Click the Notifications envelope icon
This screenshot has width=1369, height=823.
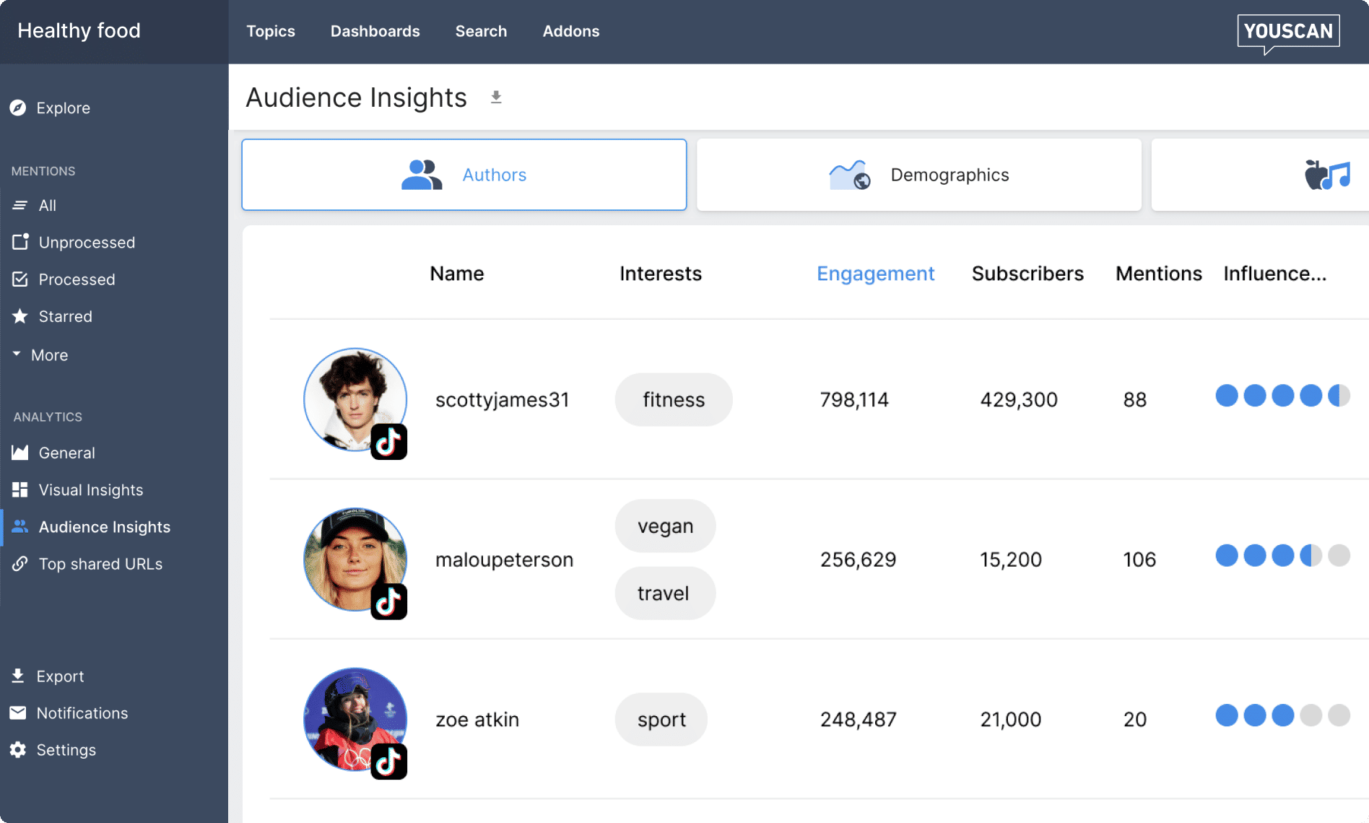point(18,713)
